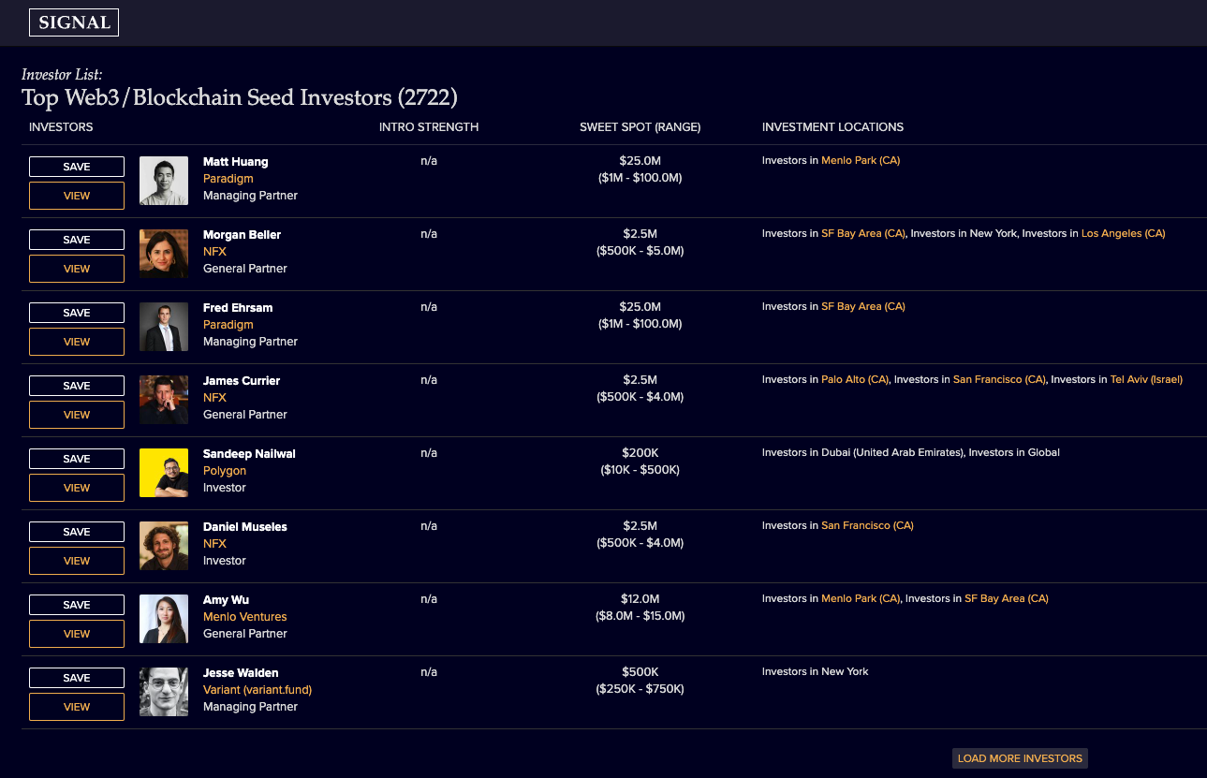Open NFX link under James Currier
This screenshot has width=1207, height=778.
point(214,398)
